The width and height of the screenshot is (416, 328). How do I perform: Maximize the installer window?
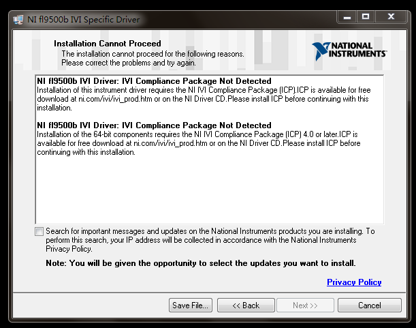coord(366,17)
